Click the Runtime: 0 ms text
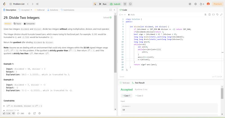 (x=141, y=89)
